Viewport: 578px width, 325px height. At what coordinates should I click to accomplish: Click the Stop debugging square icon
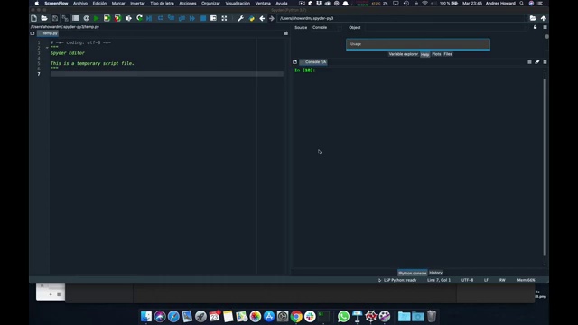point(203,18)
